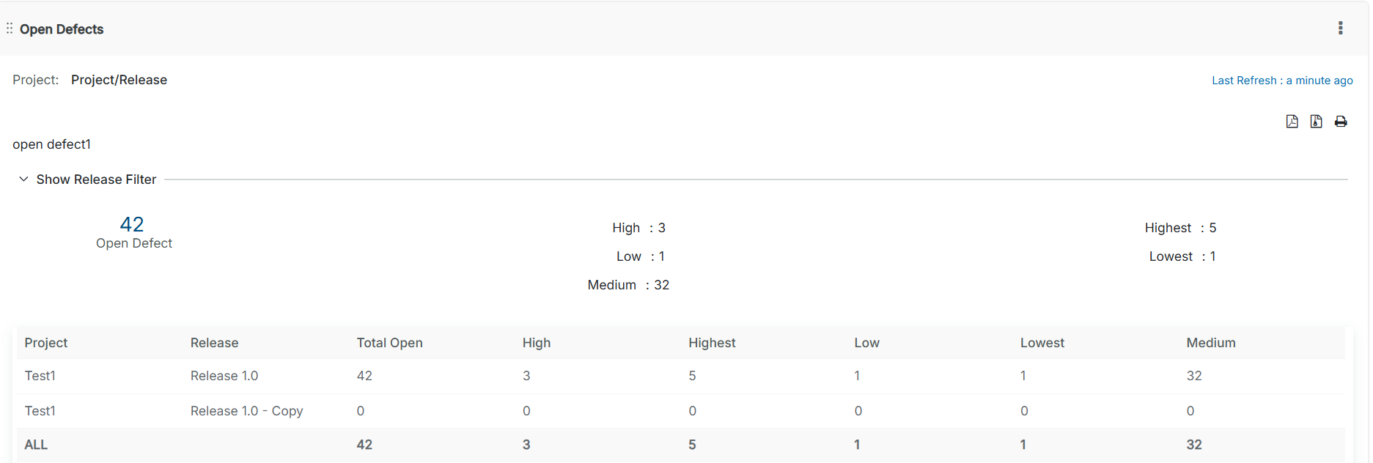Open the three-dot gadget options menu
The height and width of the screenshot is (463, 1373).
click(x=1340, y=29)
